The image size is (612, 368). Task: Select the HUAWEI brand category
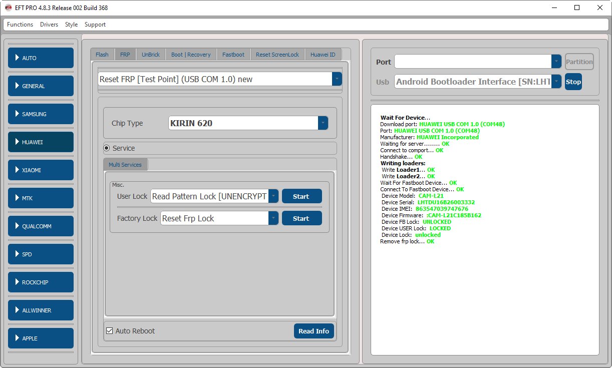pyautogui.click(x=41, y=142)
